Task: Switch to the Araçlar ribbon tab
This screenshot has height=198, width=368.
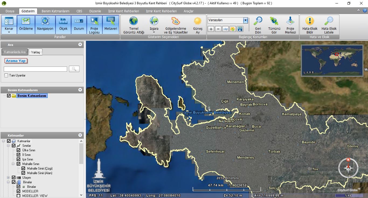Action: [189, 11]
